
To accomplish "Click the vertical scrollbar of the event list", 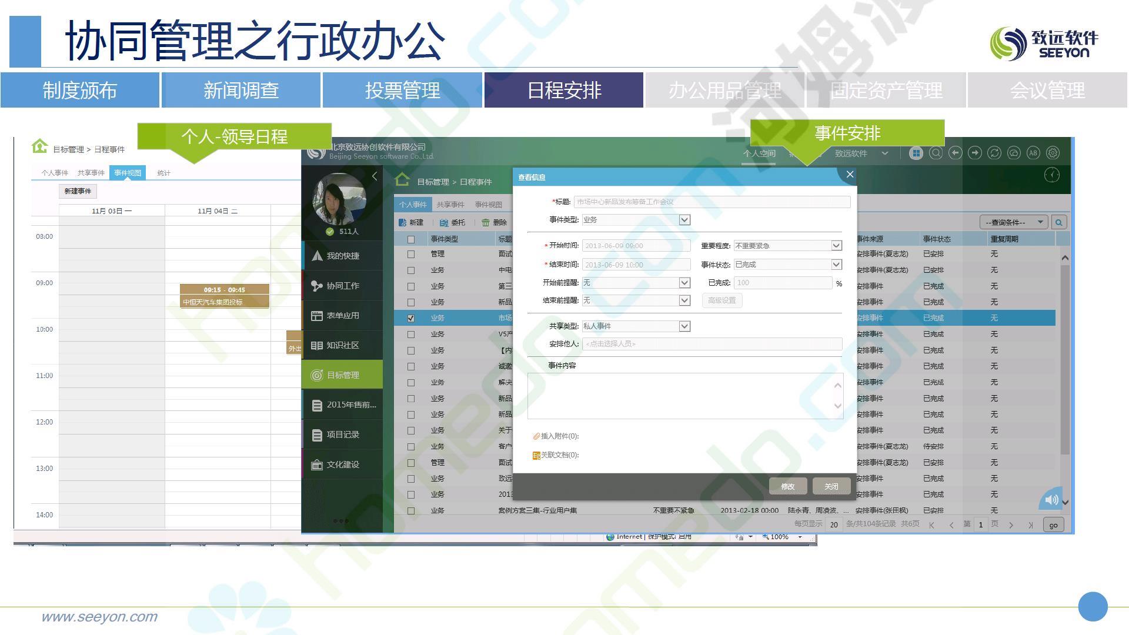I will (1064, 359).
